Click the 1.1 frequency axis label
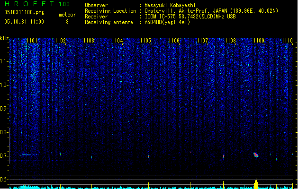This screenshot has height=189, width=298. click(4, 61)
